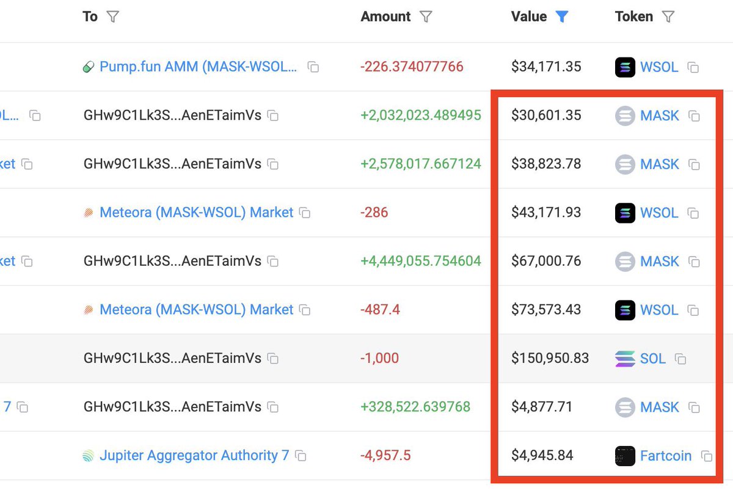Open the Pump.fun AMM (MASK-WSOL) account link
The height and width of the screenshot is (493, 733).
pyautogui.click(x=199, y=67)
